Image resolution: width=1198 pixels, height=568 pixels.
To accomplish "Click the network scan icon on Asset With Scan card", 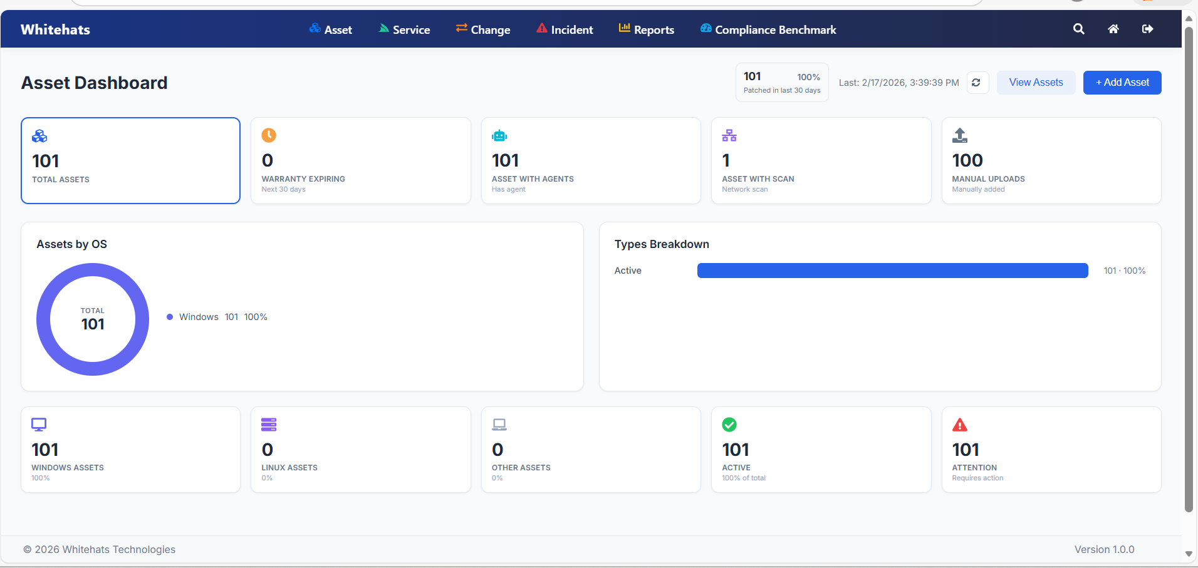I will [729, 135].
